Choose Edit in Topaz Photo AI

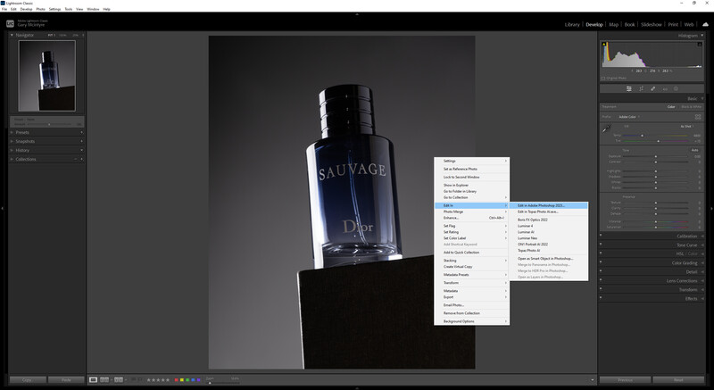point(549,212)
